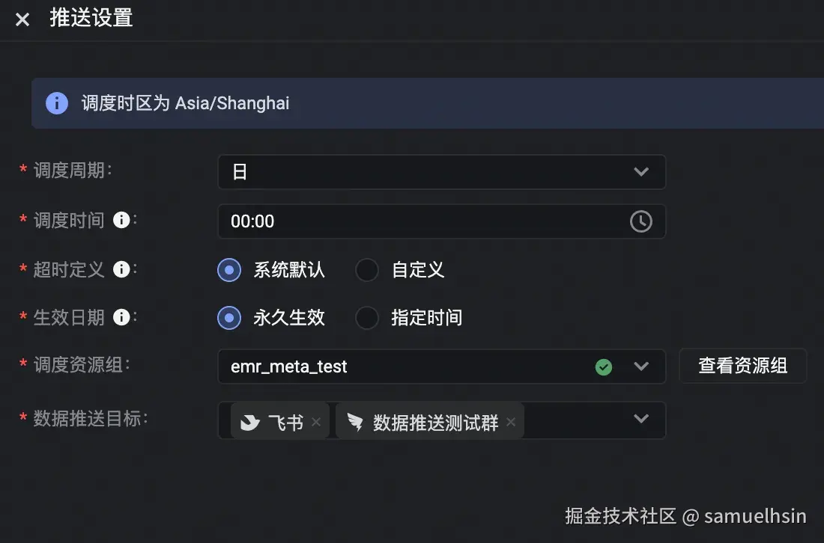The width and height of the screenshot is (824, 543).
Task: Select 永久生效 effective date option
Action: (x=229, y=318)
